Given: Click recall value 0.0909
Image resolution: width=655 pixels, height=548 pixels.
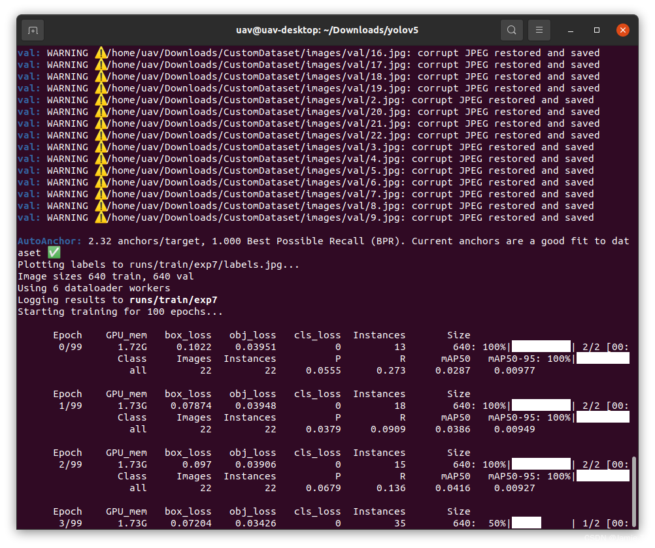Looking at the screenshot, I should click(x=388, y=430).
